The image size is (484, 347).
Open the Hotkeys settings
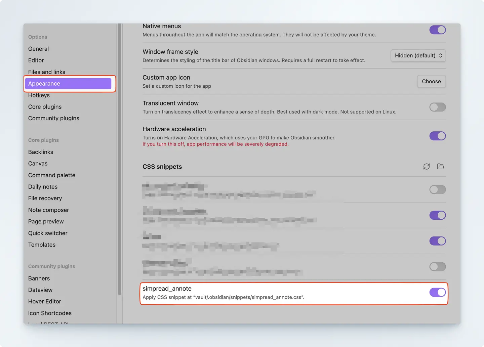[x=39, y=95]
